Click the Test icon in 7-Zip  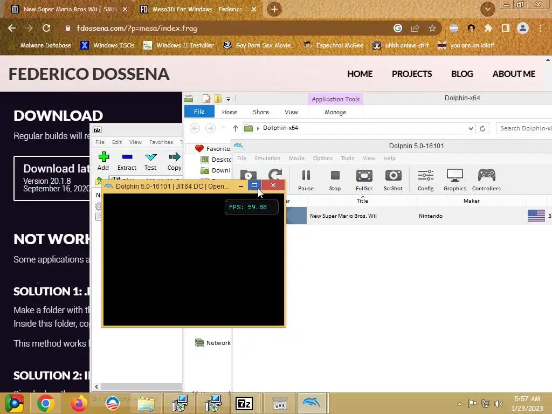pos(150,161)
